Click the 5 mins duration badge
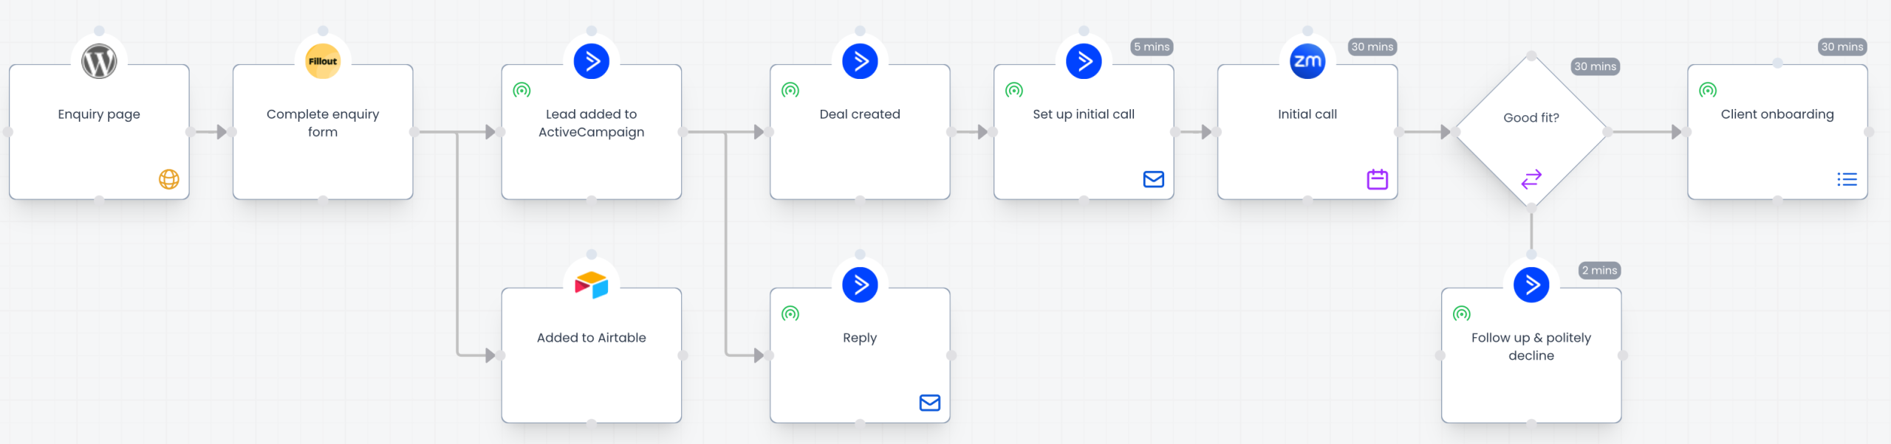This screenshot has height=444, width=1891. [x=1152, y=46]
